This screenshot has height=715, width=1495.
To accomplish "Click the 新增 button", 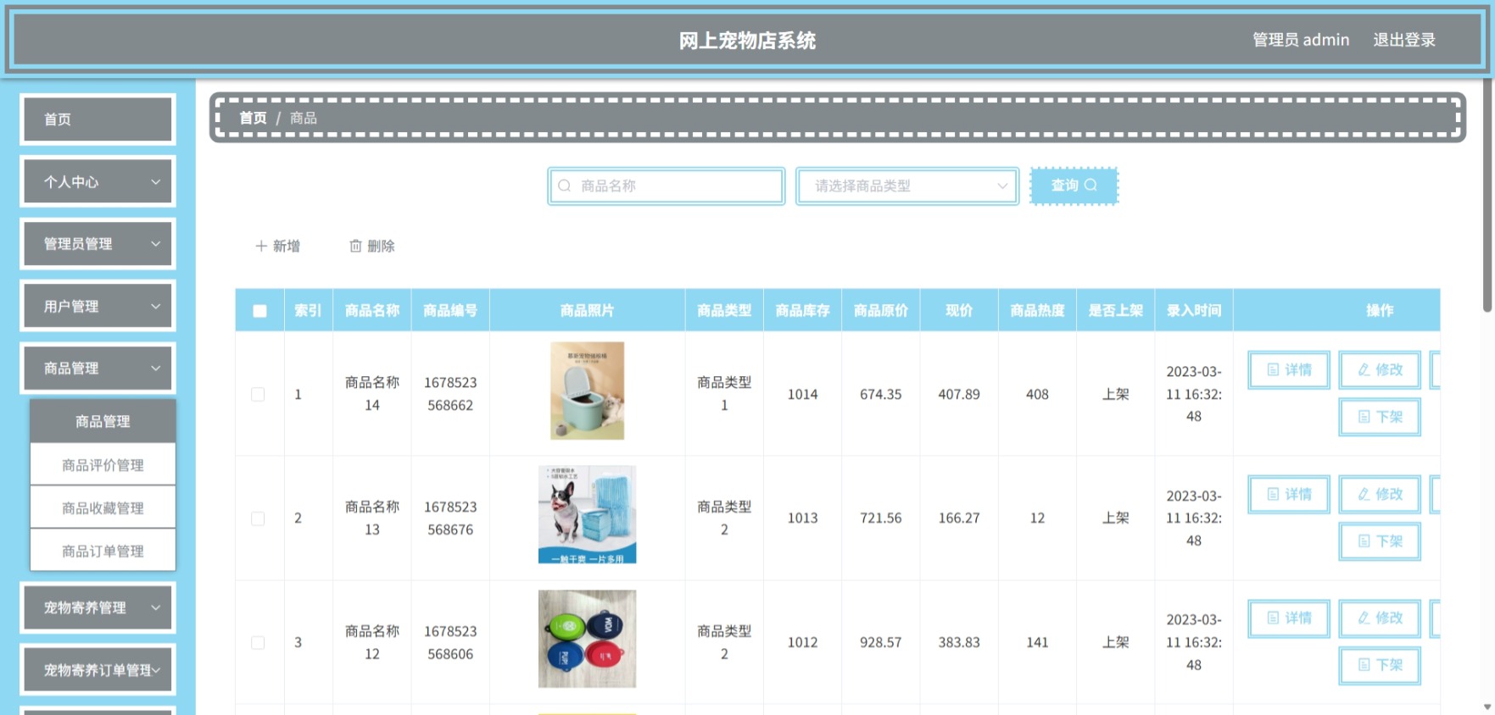I will [x=278, y=246].
